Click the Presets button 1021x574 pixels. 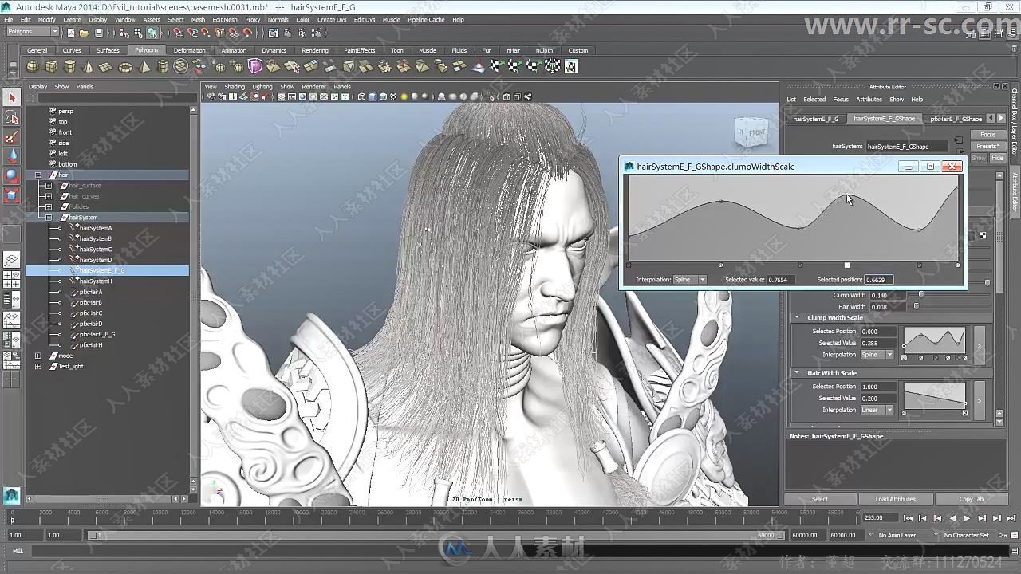[987, 146]
